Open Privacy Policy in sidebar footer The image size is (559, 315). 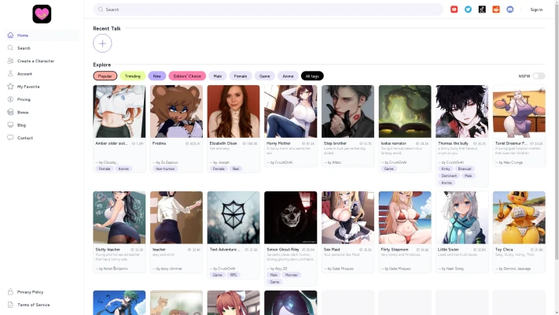click(x=42, y=292)
